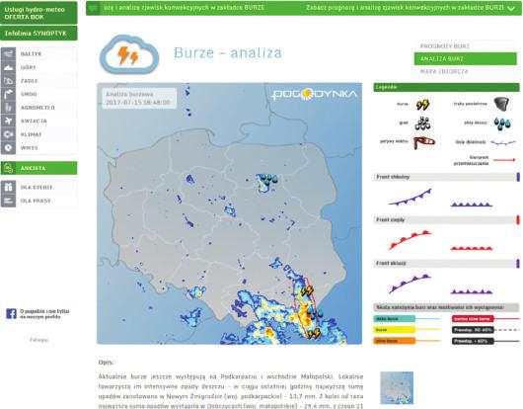Open Dla Prasy via its icon
This screenshot has width=523, height=409.
tap(8, 201)
